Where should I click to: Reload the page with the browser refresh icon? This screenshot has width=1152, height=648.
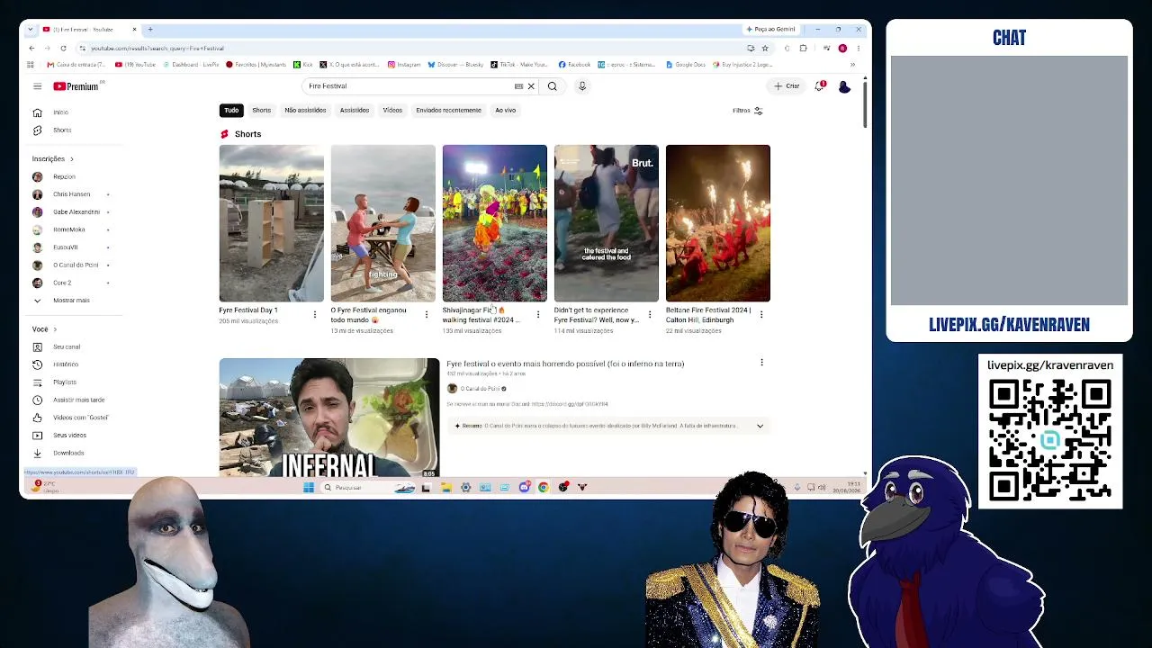63,49
